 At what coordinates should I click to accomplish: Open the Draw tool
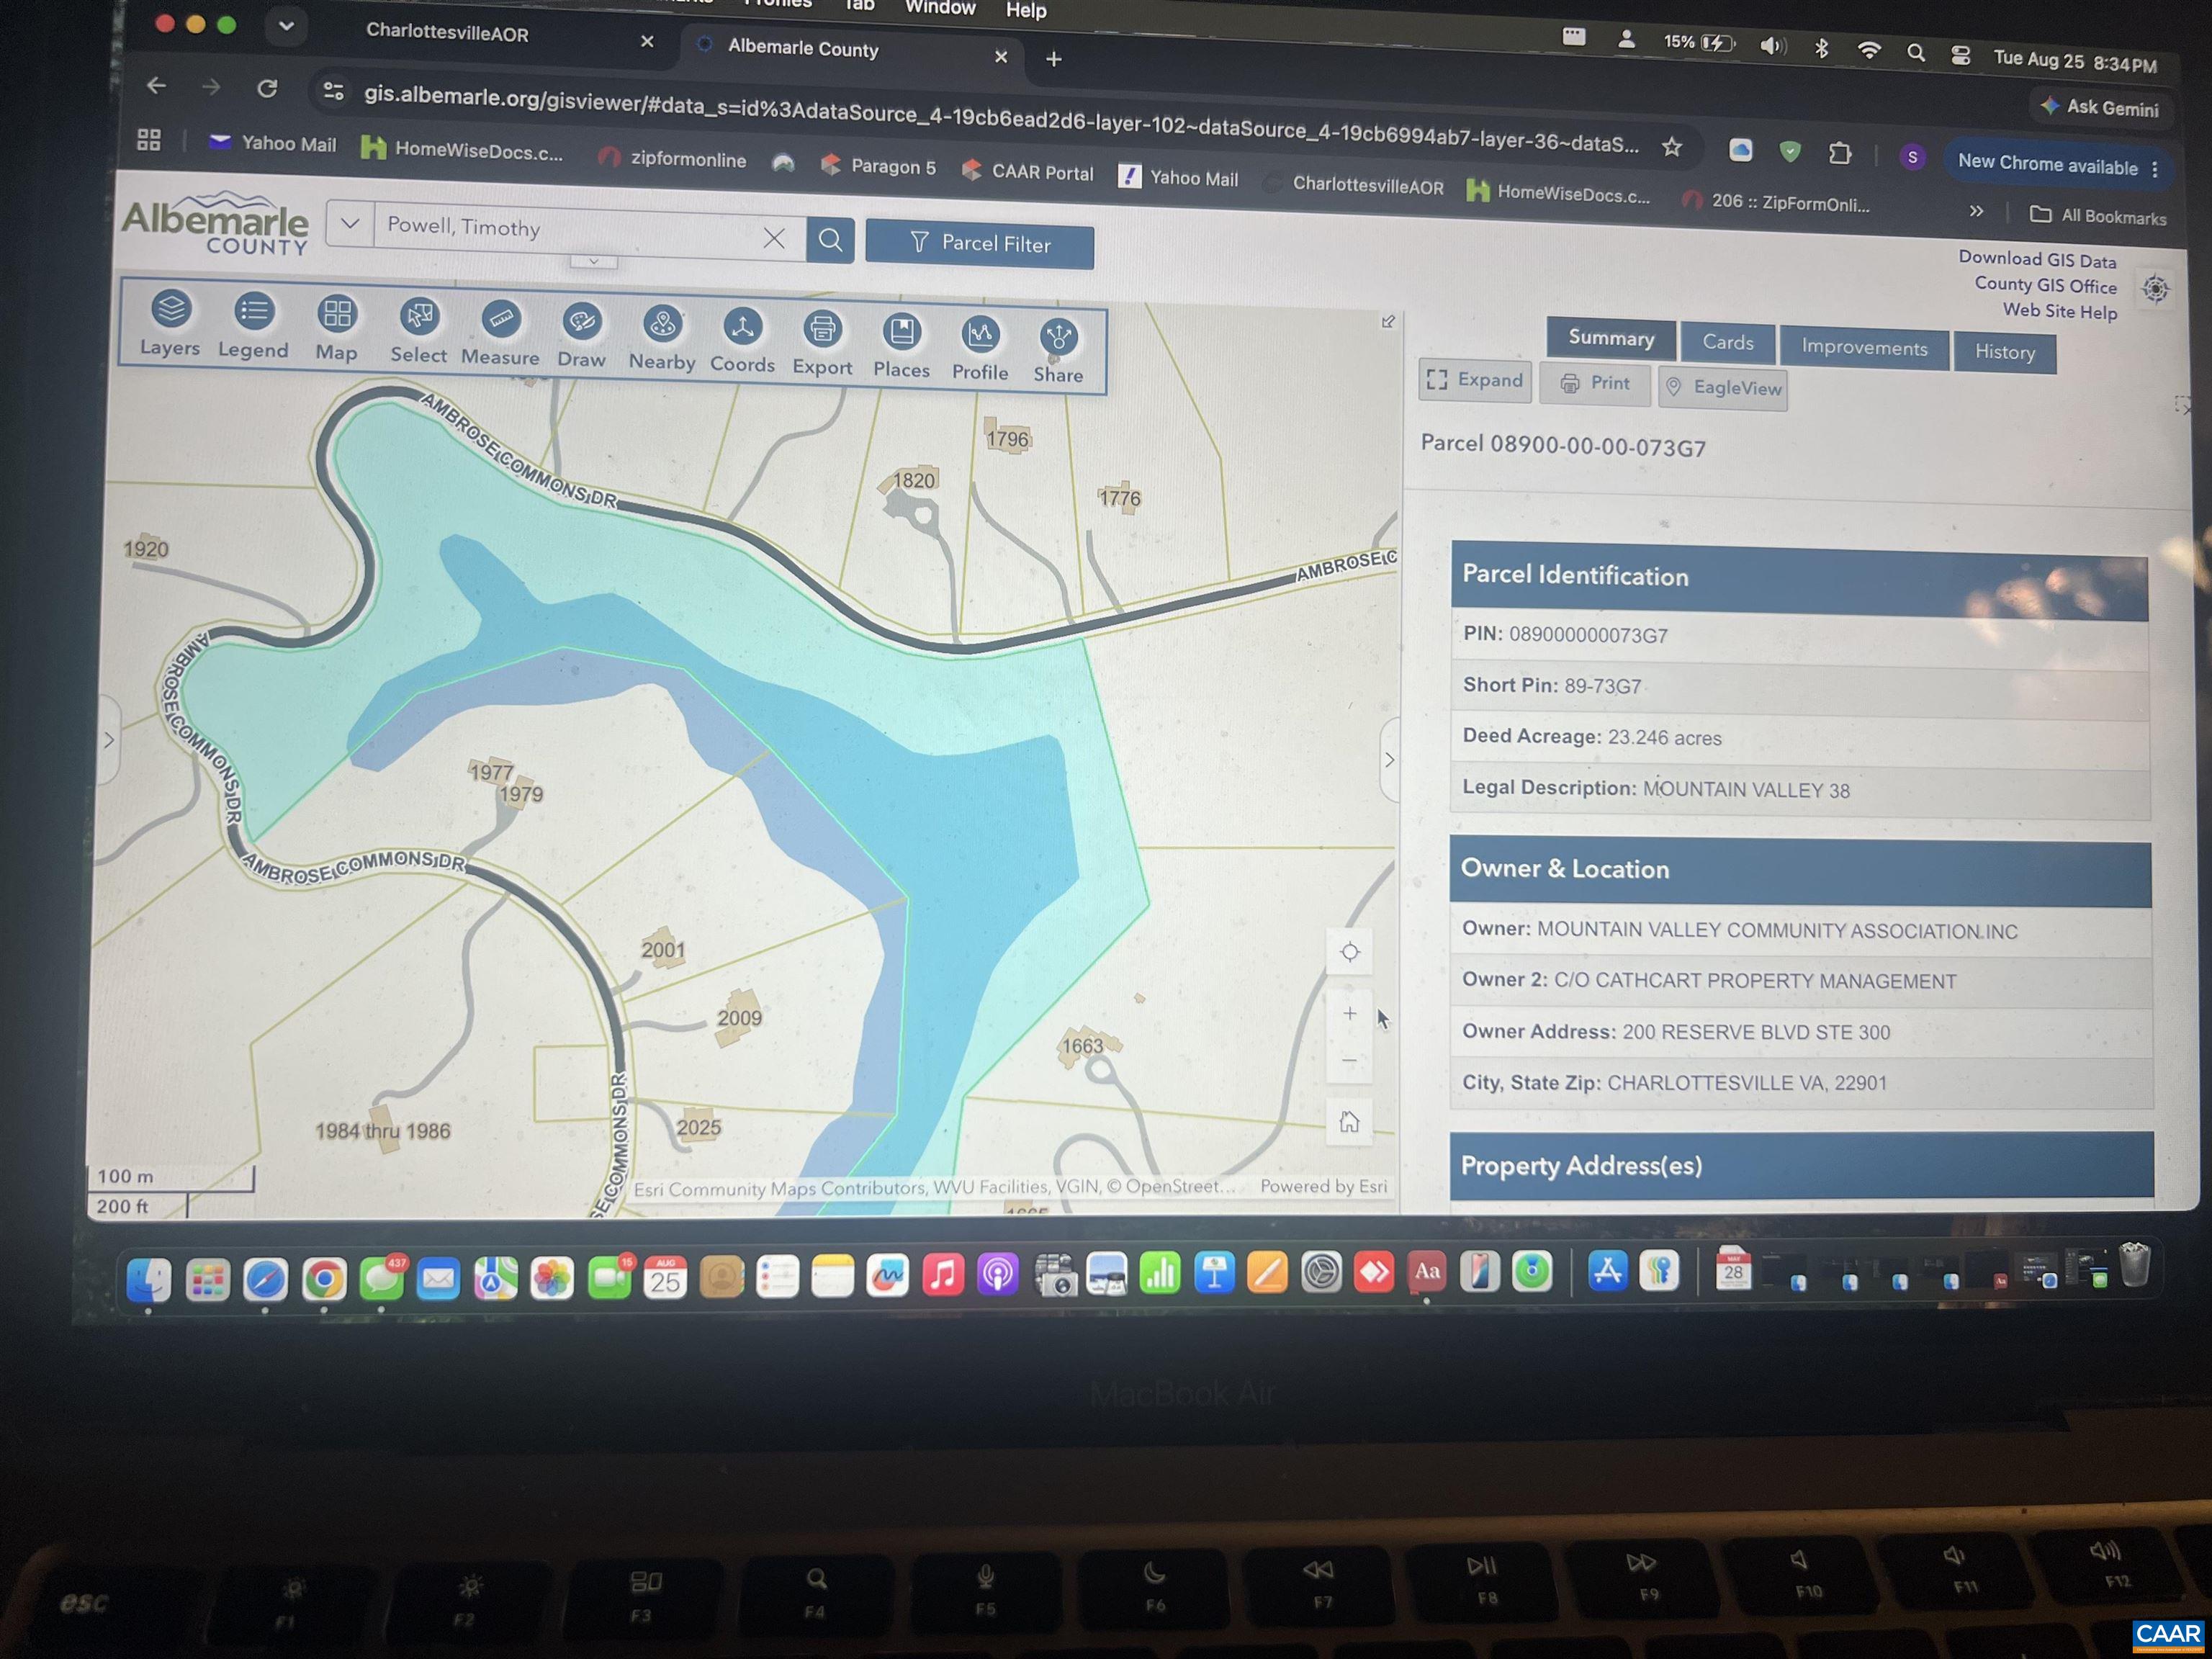(x=581, y=337)
